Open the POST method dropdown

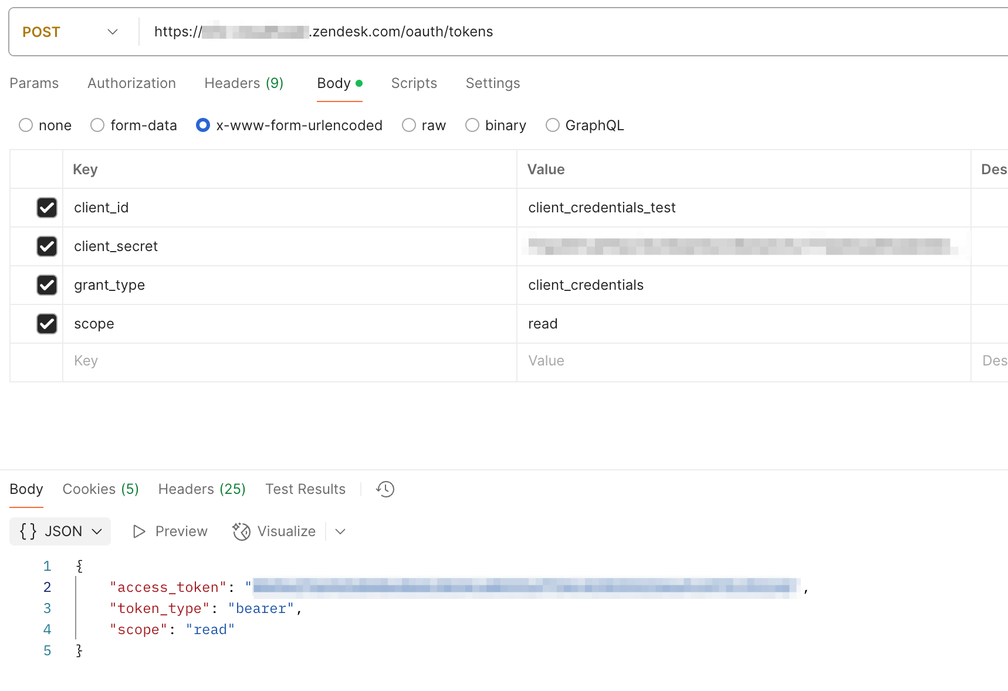point(70,32)
